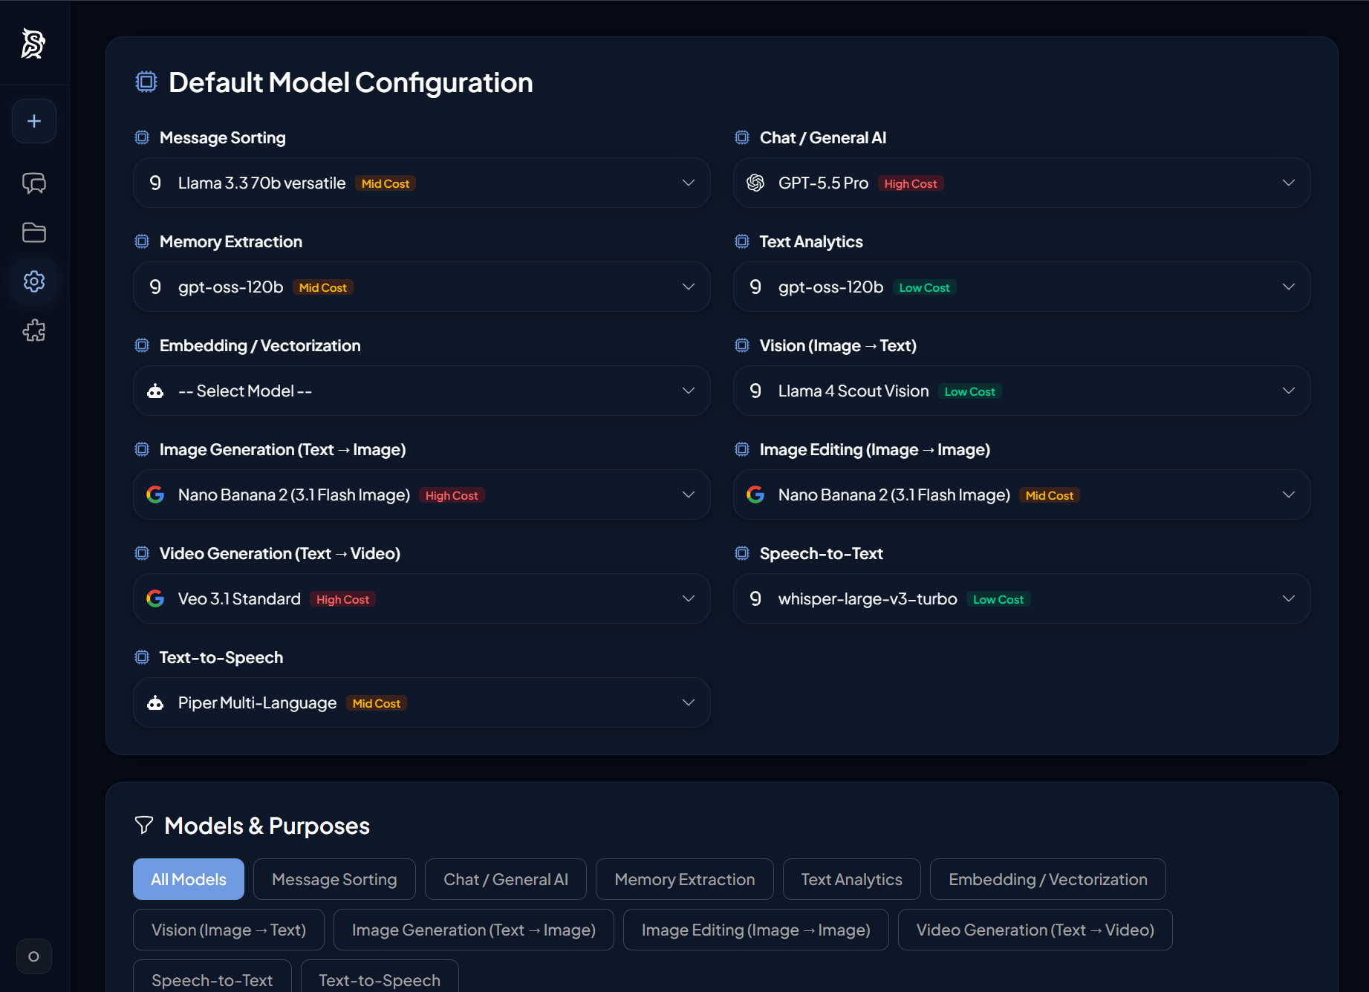The image size is (1369, 992).
Task: Filter by Text Analytics purpose
Action: (852, 879)
